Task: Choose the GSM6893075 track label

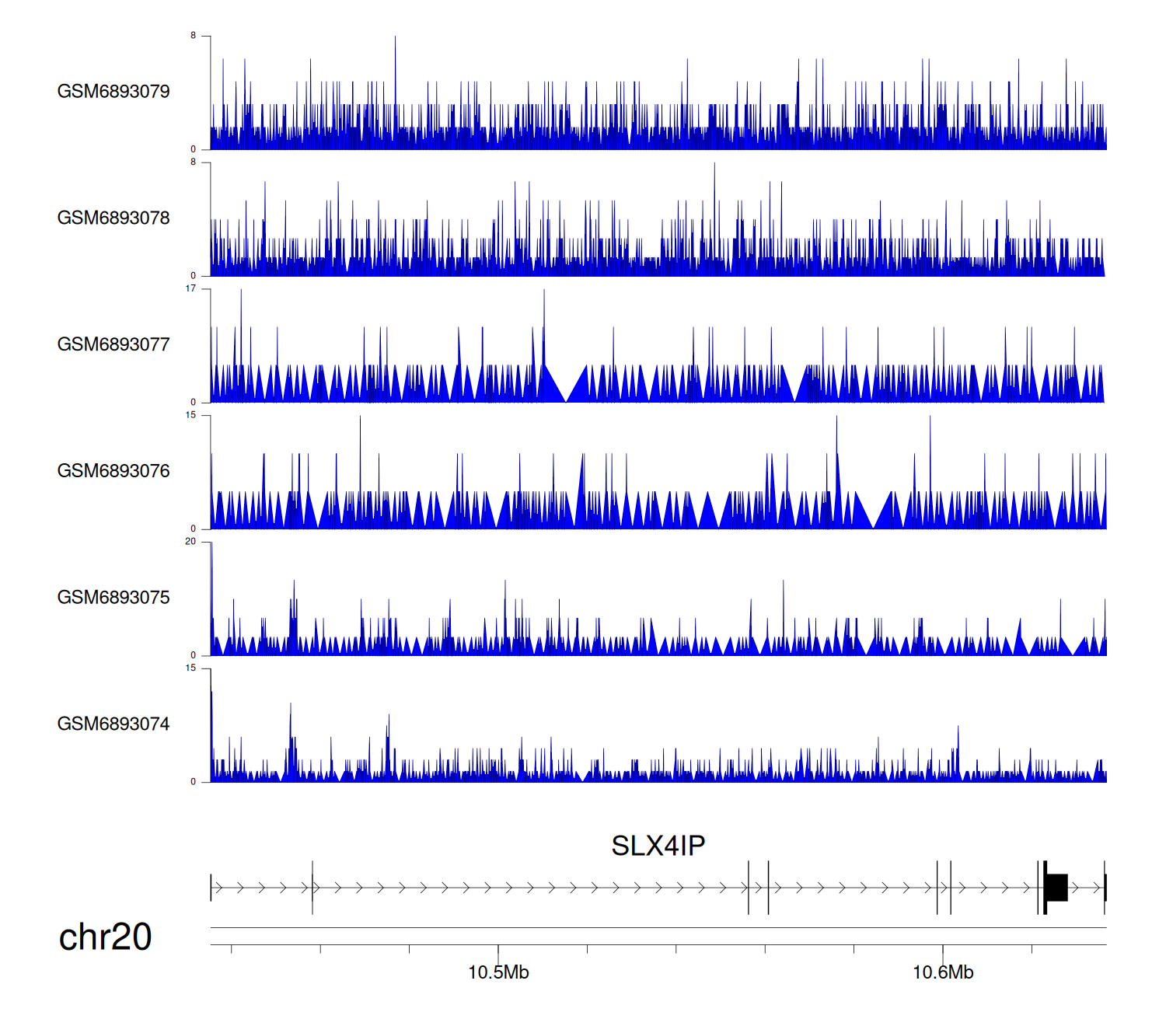Action: 113,598
